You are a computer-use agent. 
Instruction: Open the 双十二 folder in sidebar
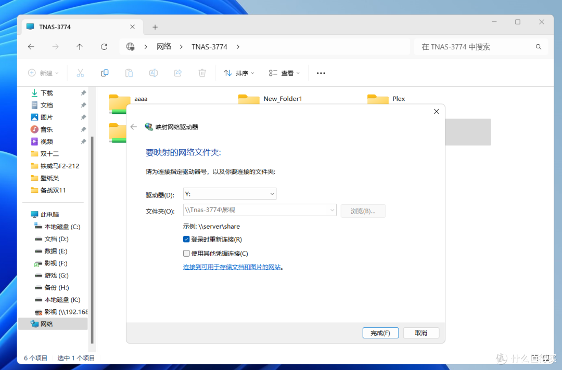point(49,154)
